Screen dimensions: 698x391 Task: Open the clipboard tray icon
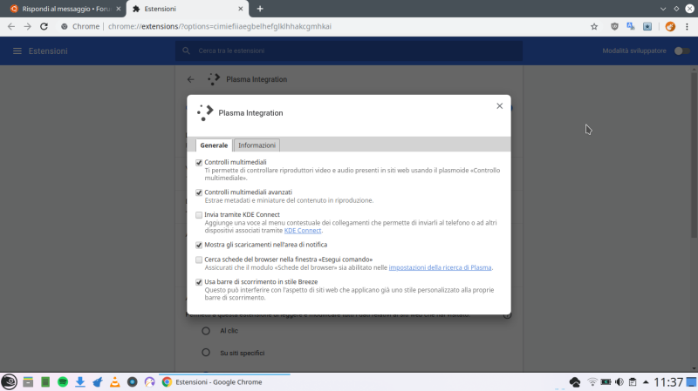click(x=633, y=381)
